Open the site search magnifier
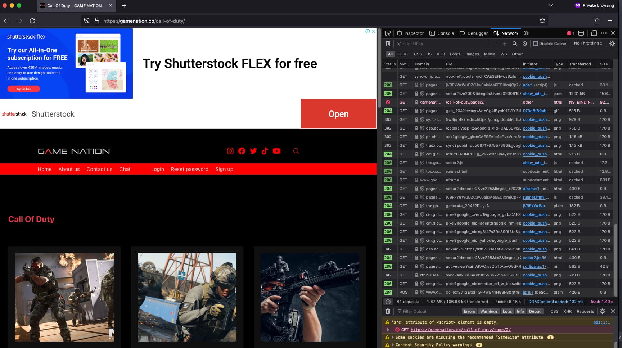Image resolution: width=622 pixels, height=348 pixels. point(296,151)
